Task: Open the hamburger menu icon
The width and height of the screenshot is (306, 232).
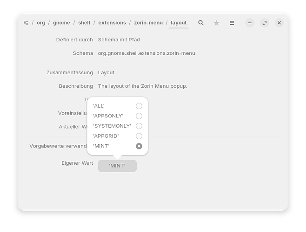Action: 232,23
